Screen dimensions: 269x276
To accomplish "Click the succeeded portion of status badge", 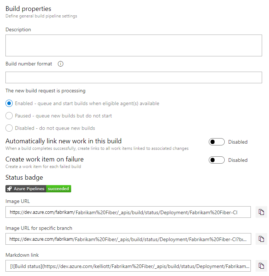I will click(x=58, y=189).
